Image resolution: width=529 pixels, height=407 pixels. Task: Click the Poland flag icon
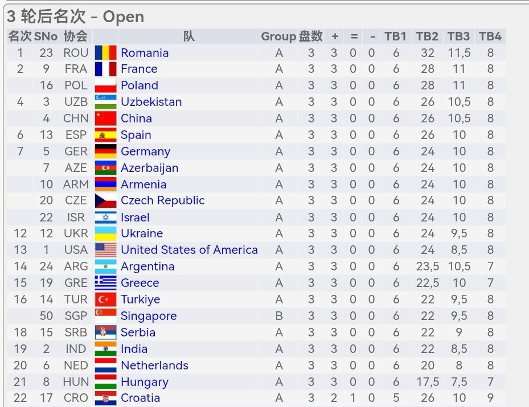point(105,85)
